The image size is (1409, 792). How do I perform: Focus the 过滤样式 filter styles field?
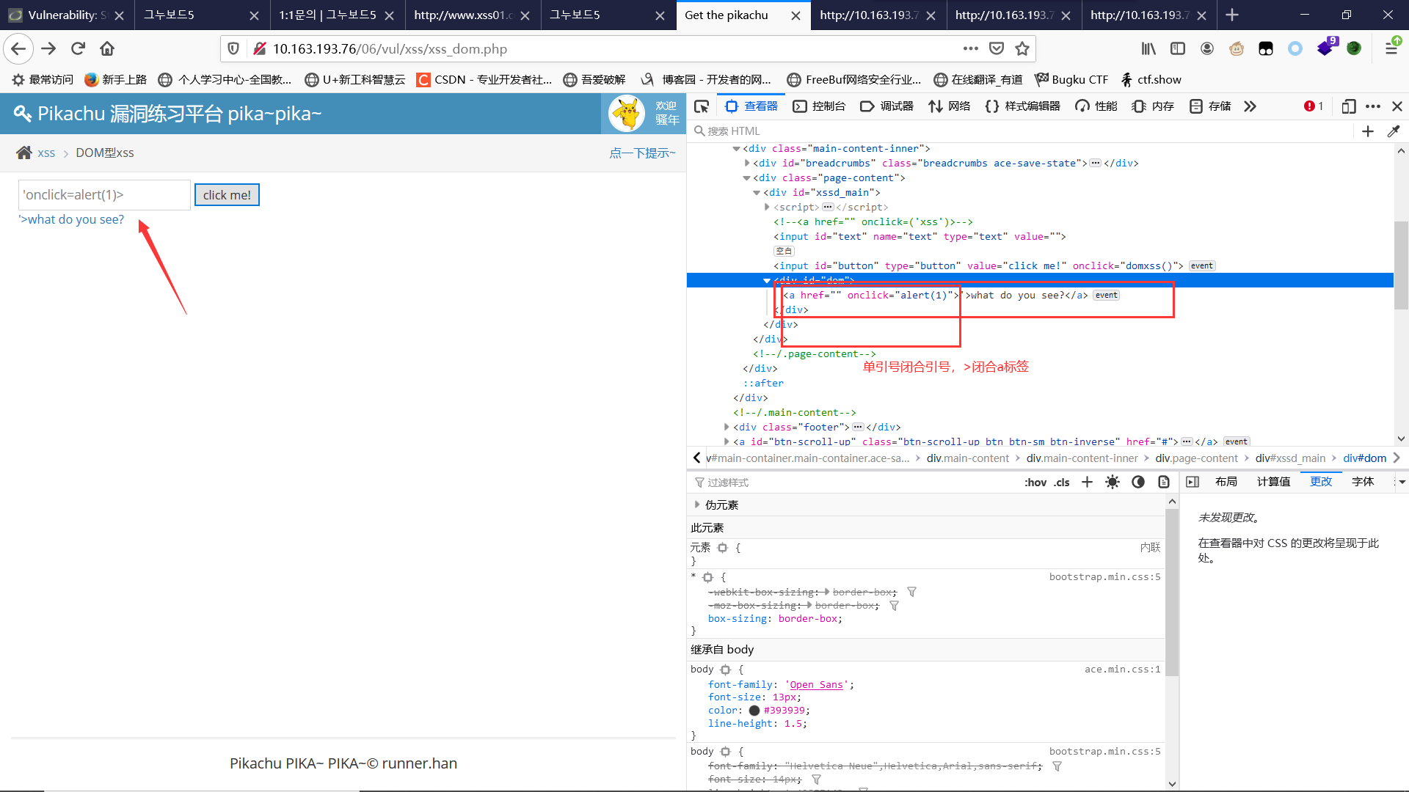pos(851,482)
